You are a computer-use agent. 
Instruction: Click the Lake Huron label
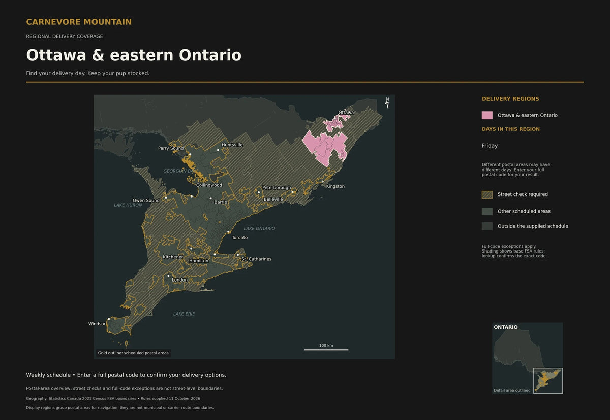128,205
